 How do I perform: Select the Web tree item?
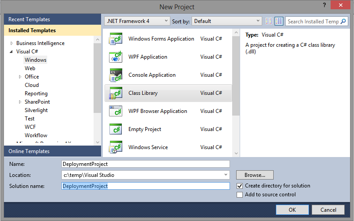[30, 68]
